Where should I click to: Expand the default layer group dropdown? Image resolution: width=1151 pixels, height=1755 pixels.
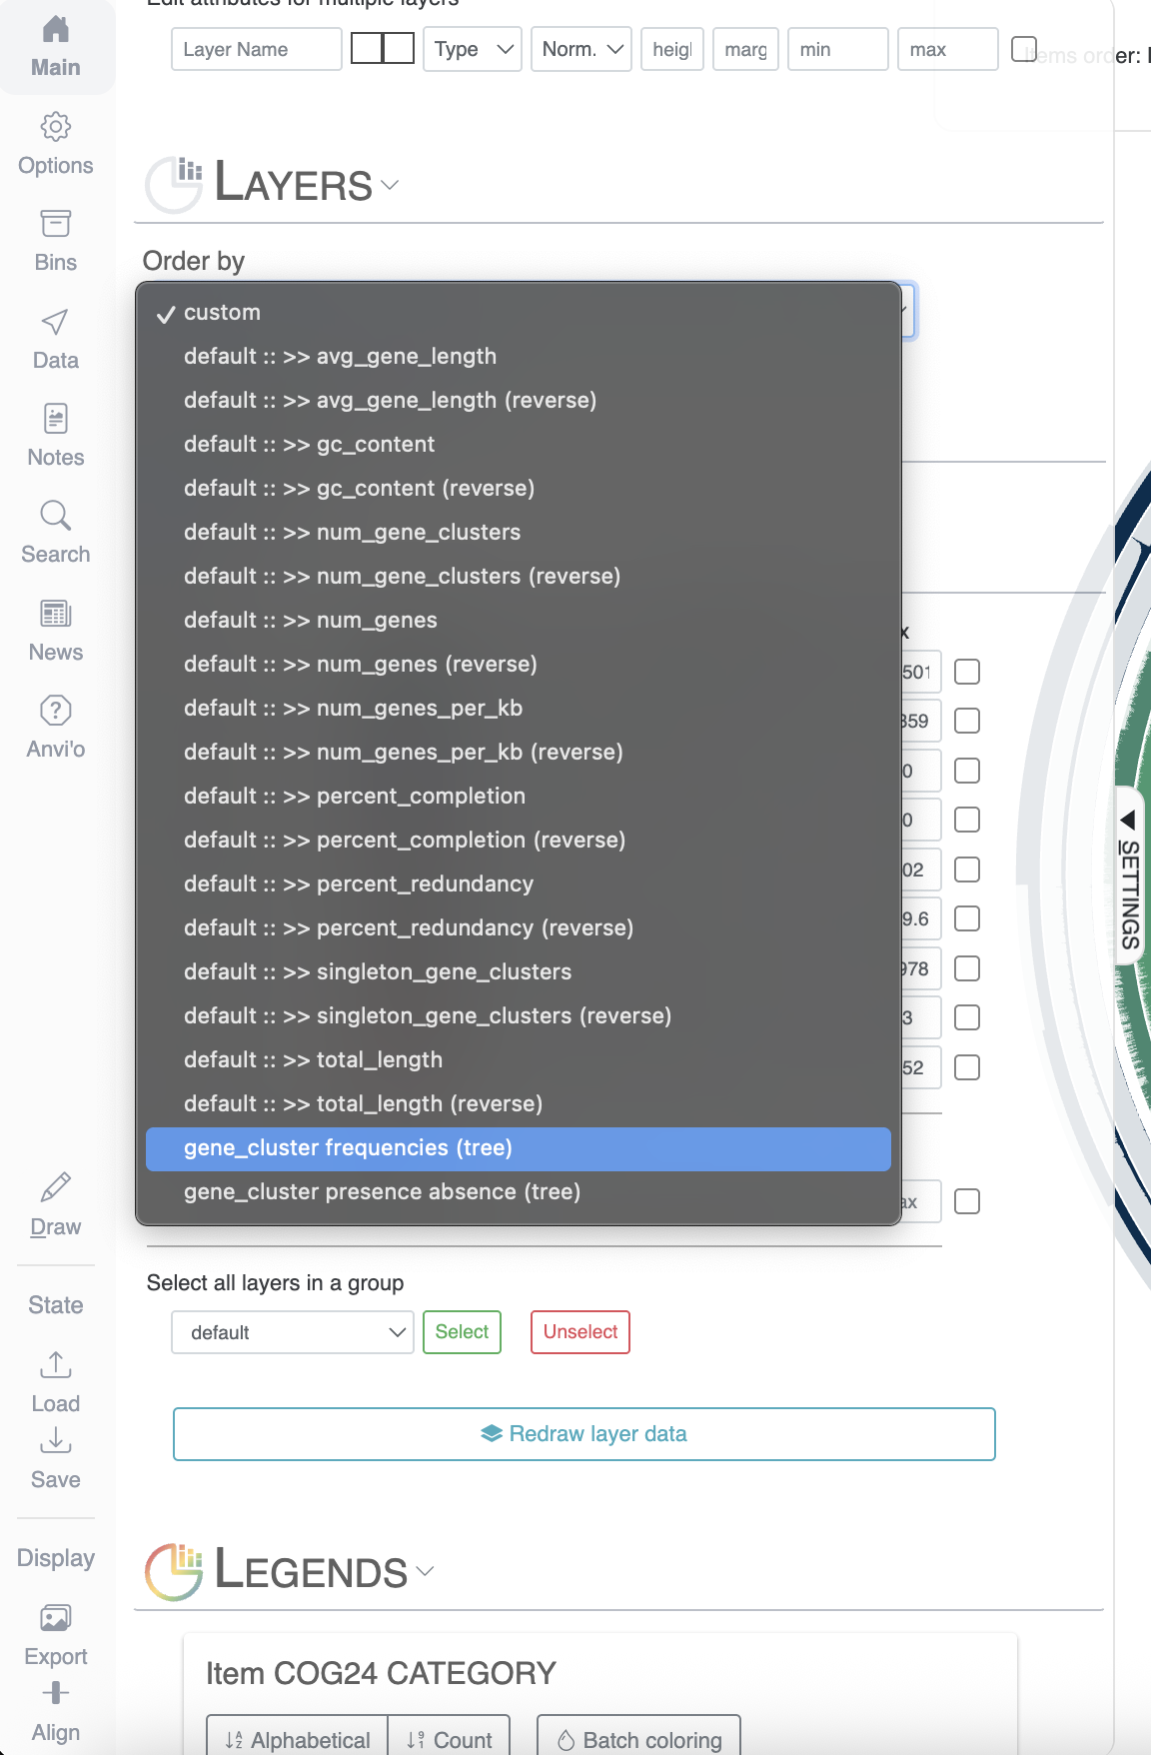(292, 1332)
